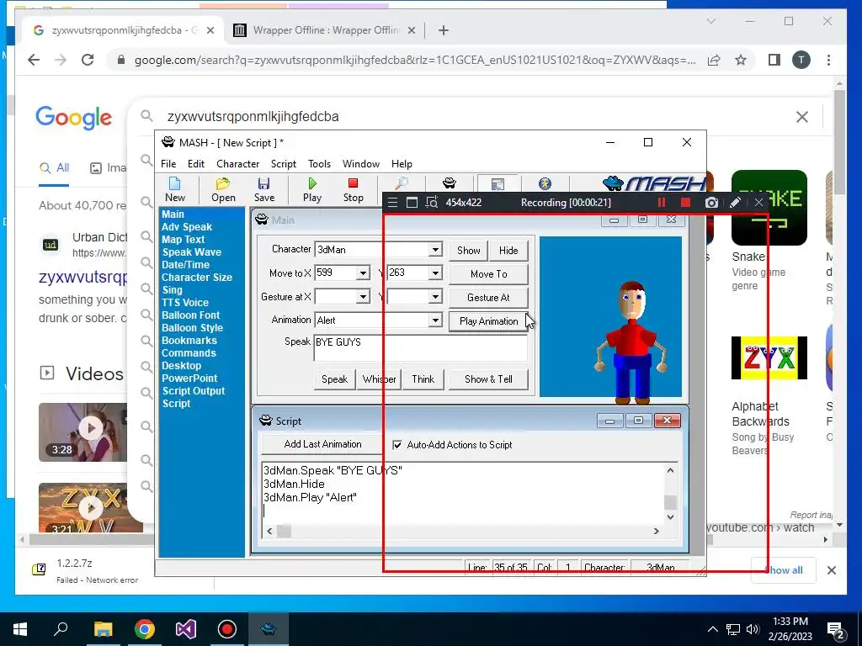Click the Gesture At button
The image size is (862, 646).
click(x=489, y=298)
